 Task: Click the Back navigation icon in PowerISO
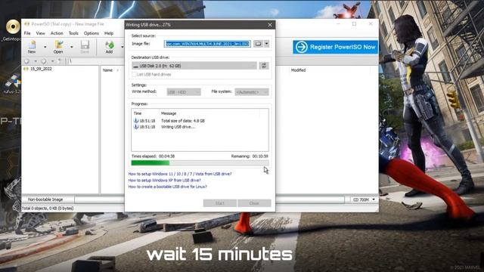[x=27, y=61]
